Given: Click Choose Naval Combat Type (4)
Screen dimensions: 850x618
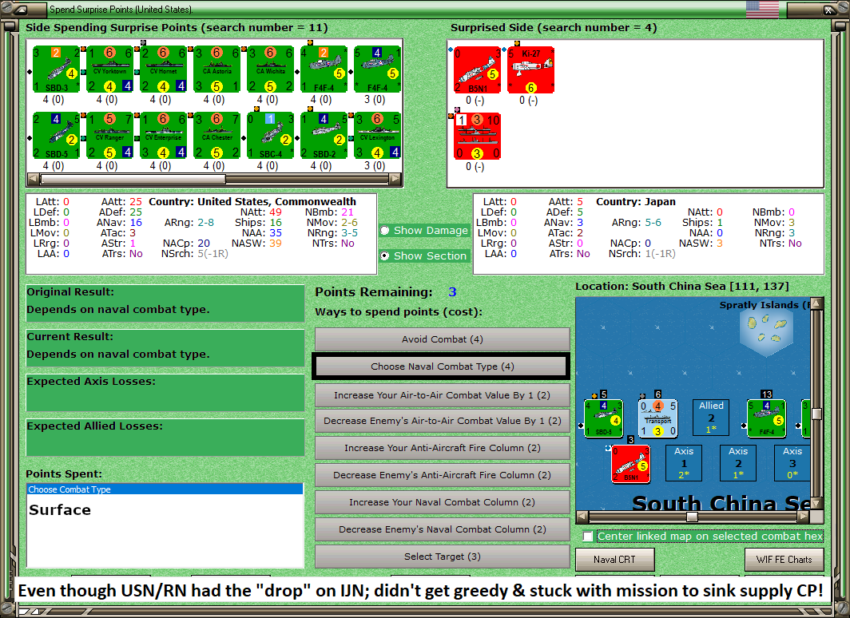Looking at the screenshot, I should (443, 366).
